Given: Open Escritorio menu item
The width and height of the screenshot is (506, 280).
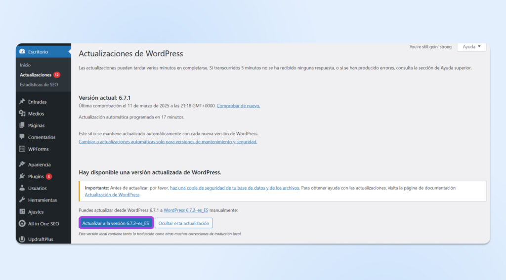Looking at the screenshot, I should 43,52.
